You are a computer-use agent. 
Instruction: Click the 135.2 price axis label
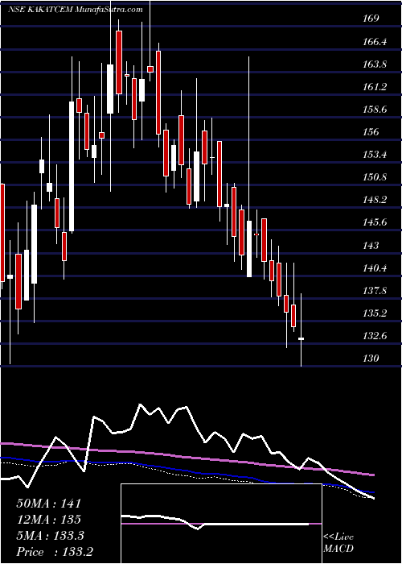pos(375,313)
